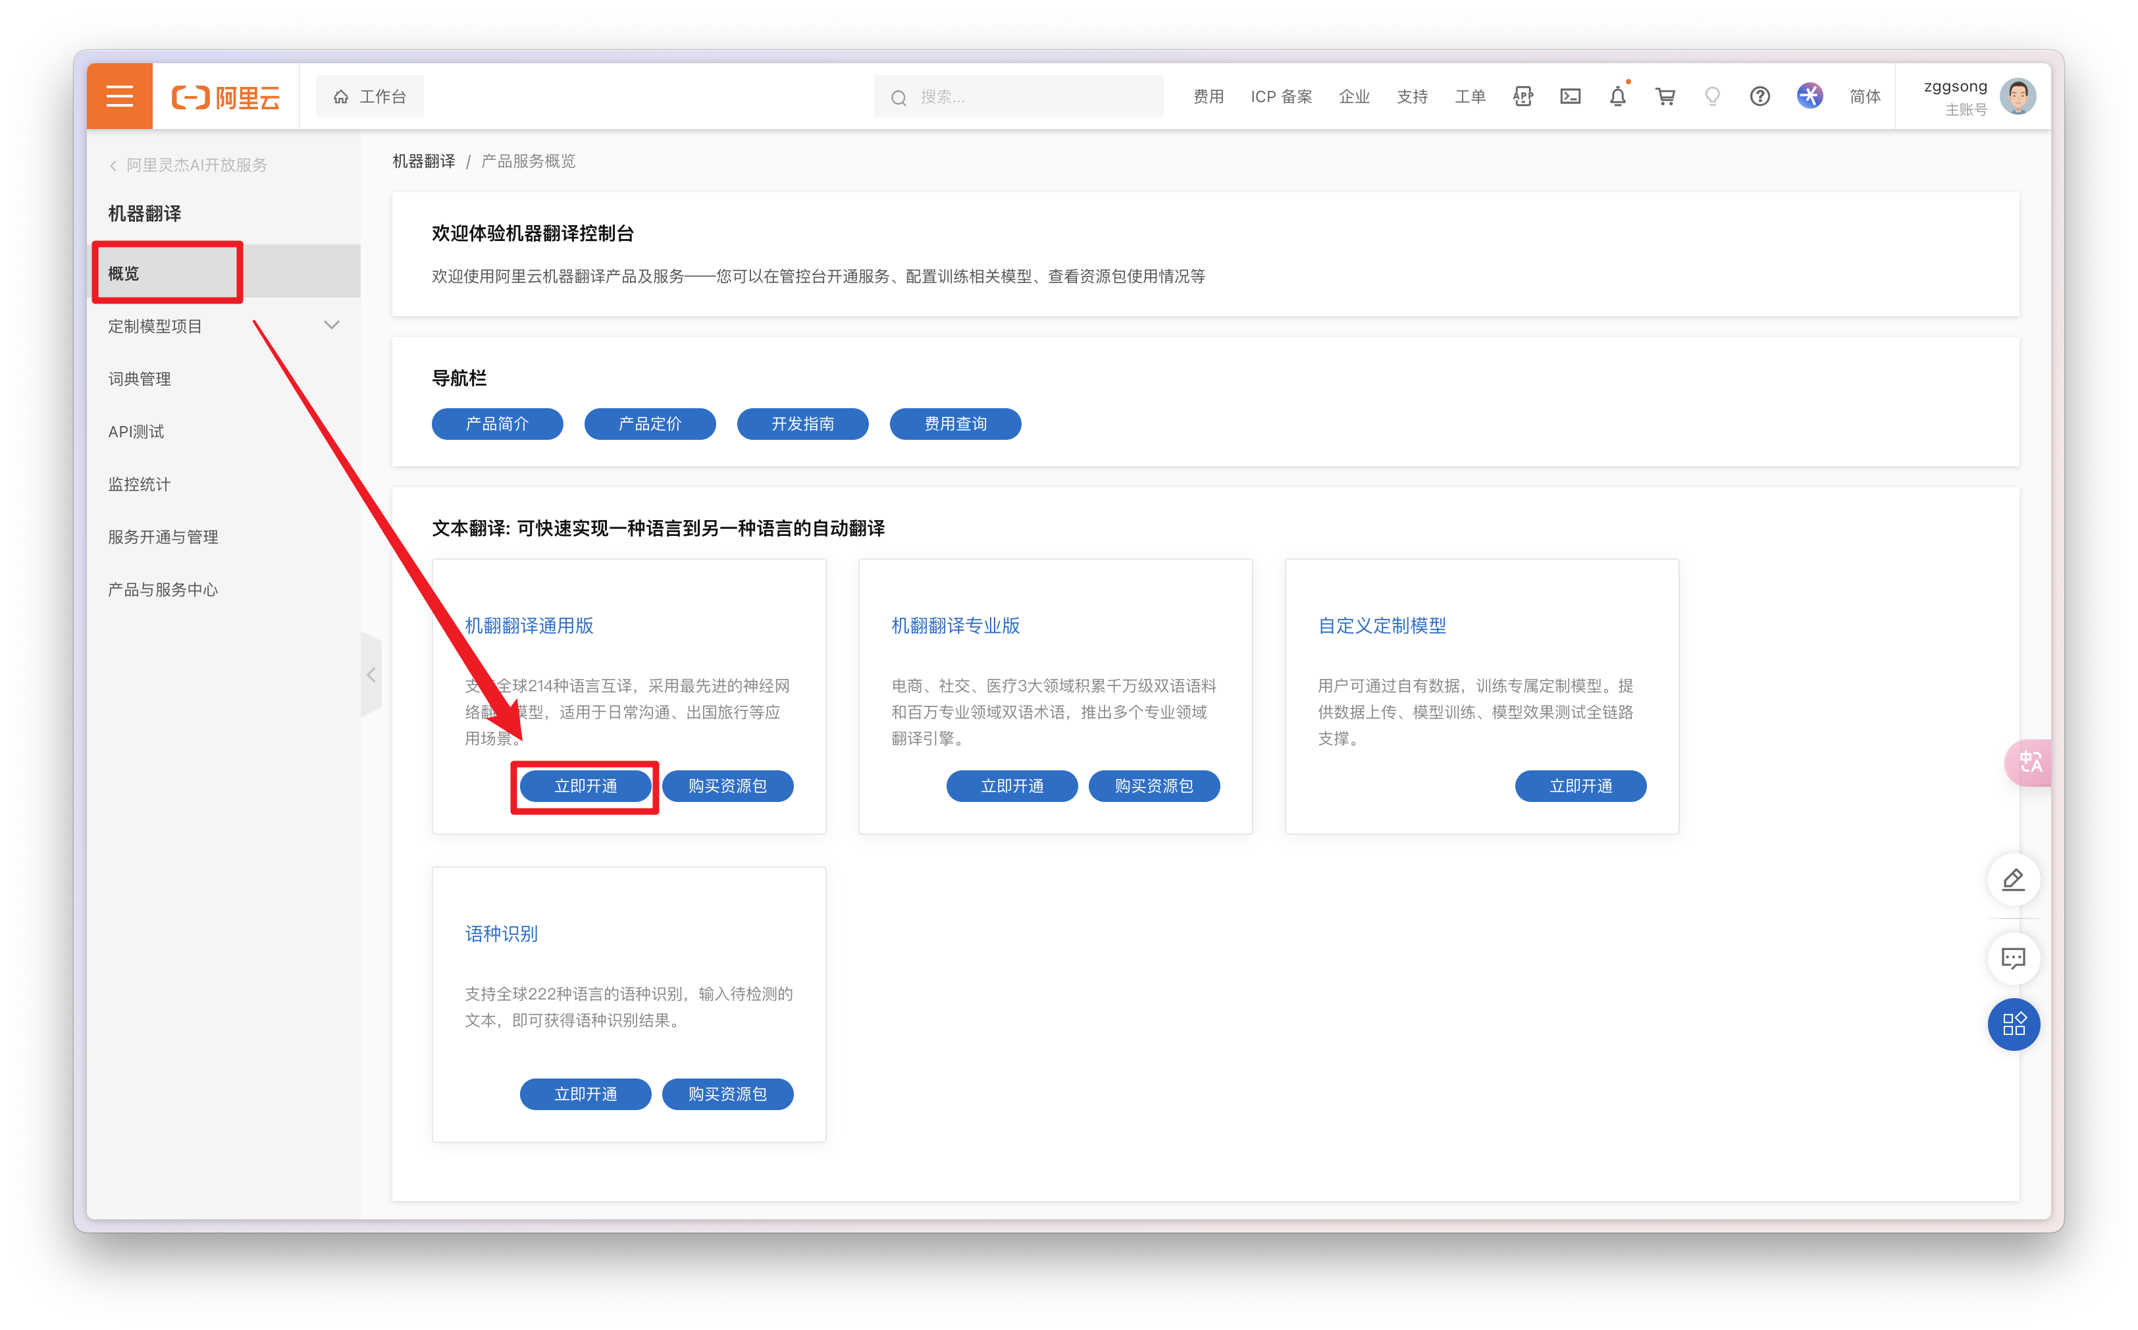Viewport: 2138px width, 1330px height.
Task: Expand 定制模型项目 chevron
Action: (332, 325)
